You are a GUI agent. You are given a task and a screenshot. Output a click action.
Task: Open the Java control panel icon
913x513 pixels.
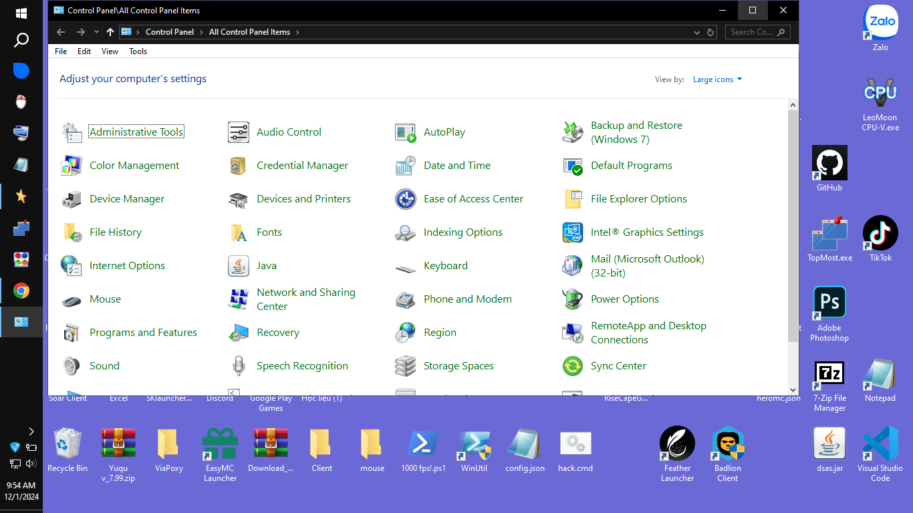(239, 266)
